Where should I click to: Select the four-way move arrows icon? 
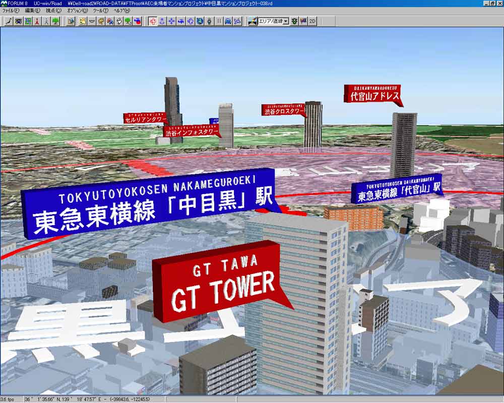pyautogui.click(x=172, y=22)
